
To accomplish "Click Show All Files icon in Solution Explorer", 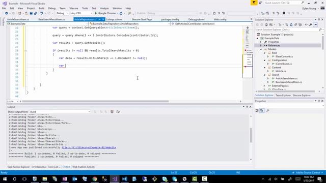I will 300,25.
